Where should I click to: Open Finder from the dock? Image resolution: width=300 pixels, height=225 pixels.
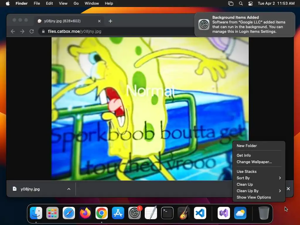coord(36,213)
